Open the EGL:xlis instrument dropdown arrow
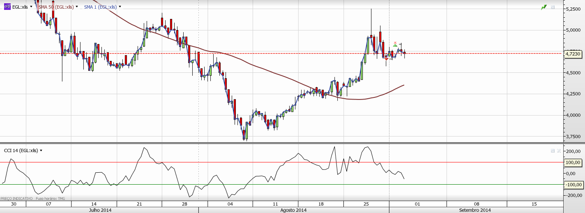 pyautogui.click(x=31, y=7)
